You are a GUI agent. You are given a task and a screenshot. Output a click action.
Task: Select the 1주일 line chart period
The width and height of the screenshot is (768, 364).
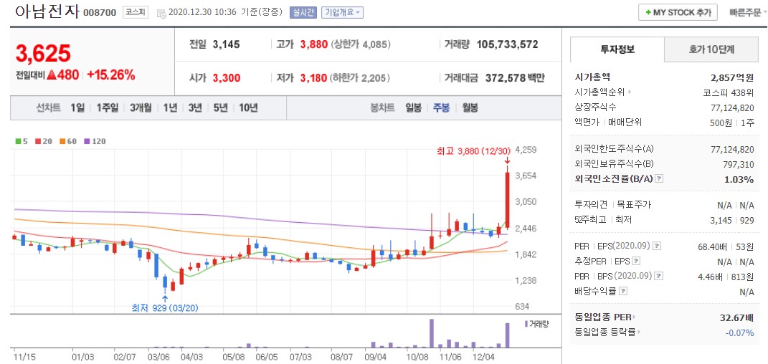[108, 107]
